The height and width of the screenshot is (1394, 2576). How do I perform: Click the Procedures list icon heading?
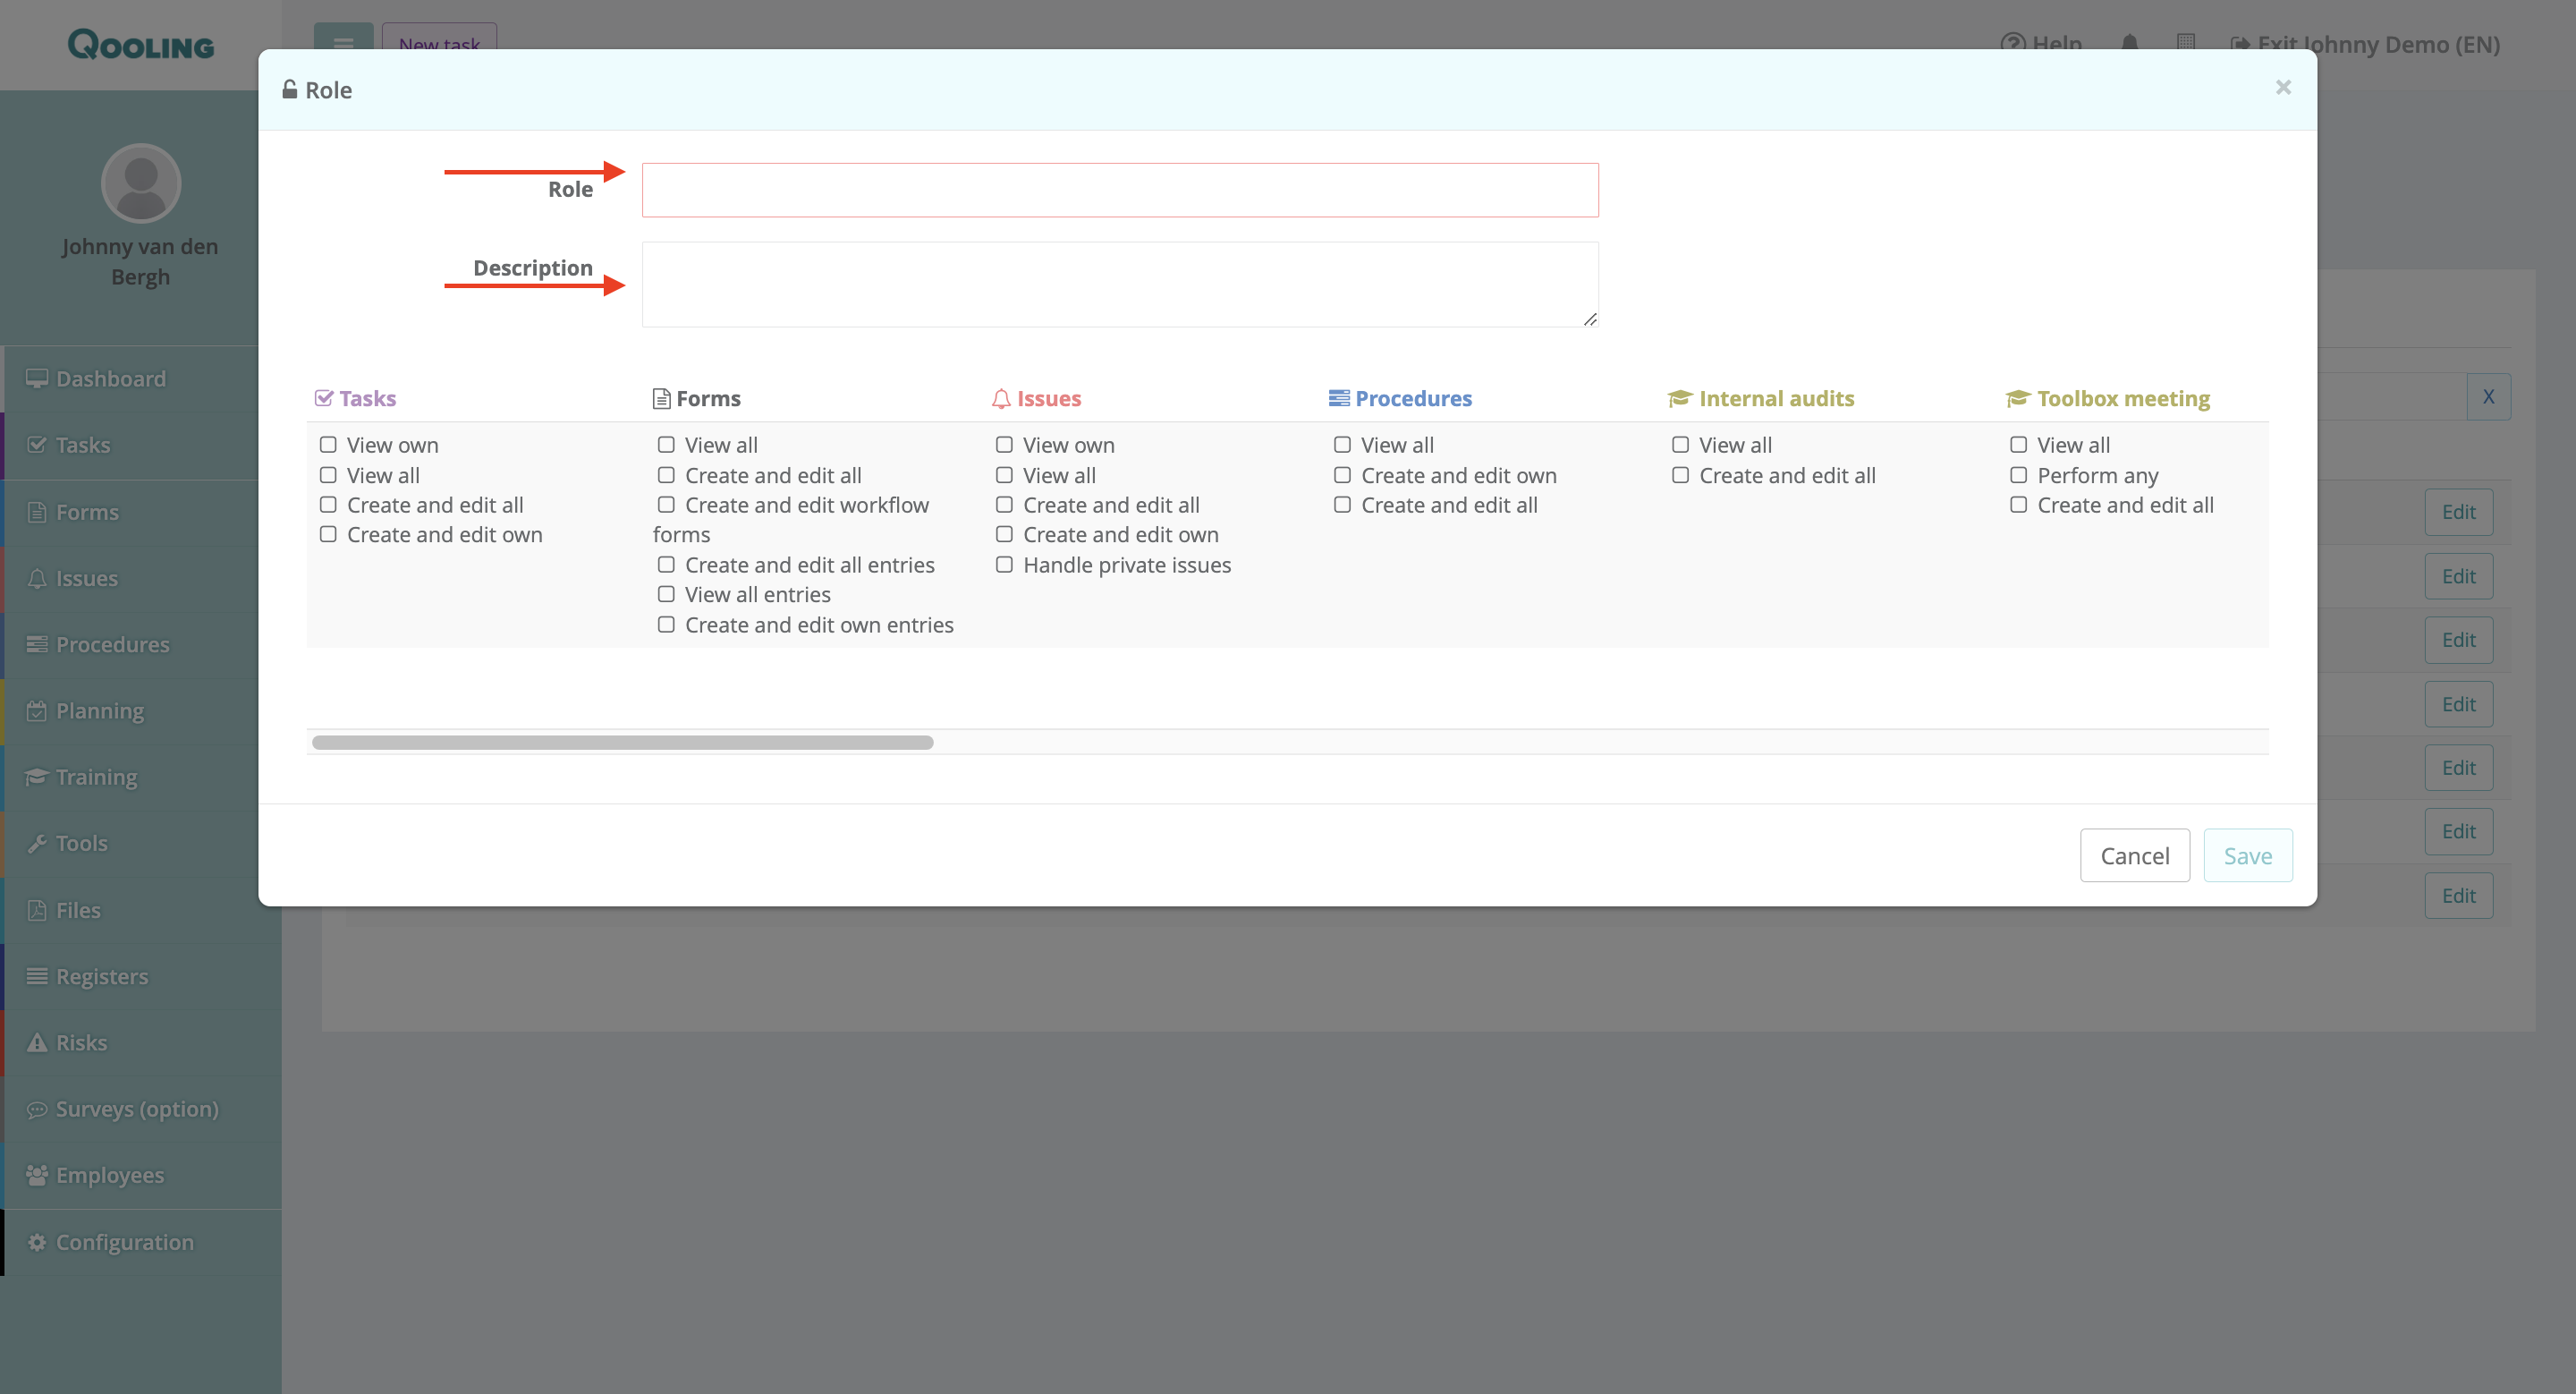(1338, 398)
